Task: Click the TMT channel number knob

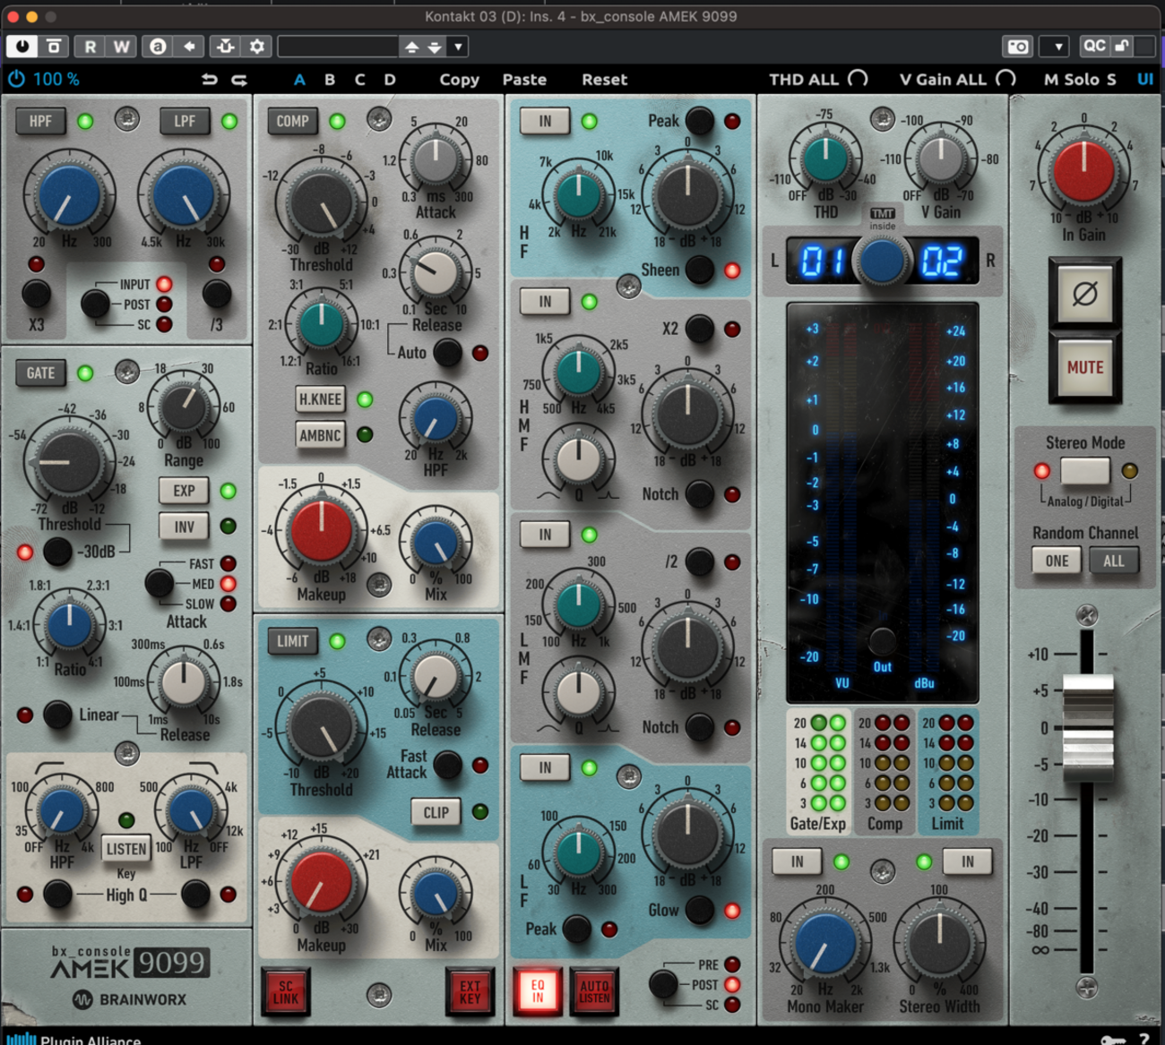Action: pyautogui.click(x=882, y=261)
